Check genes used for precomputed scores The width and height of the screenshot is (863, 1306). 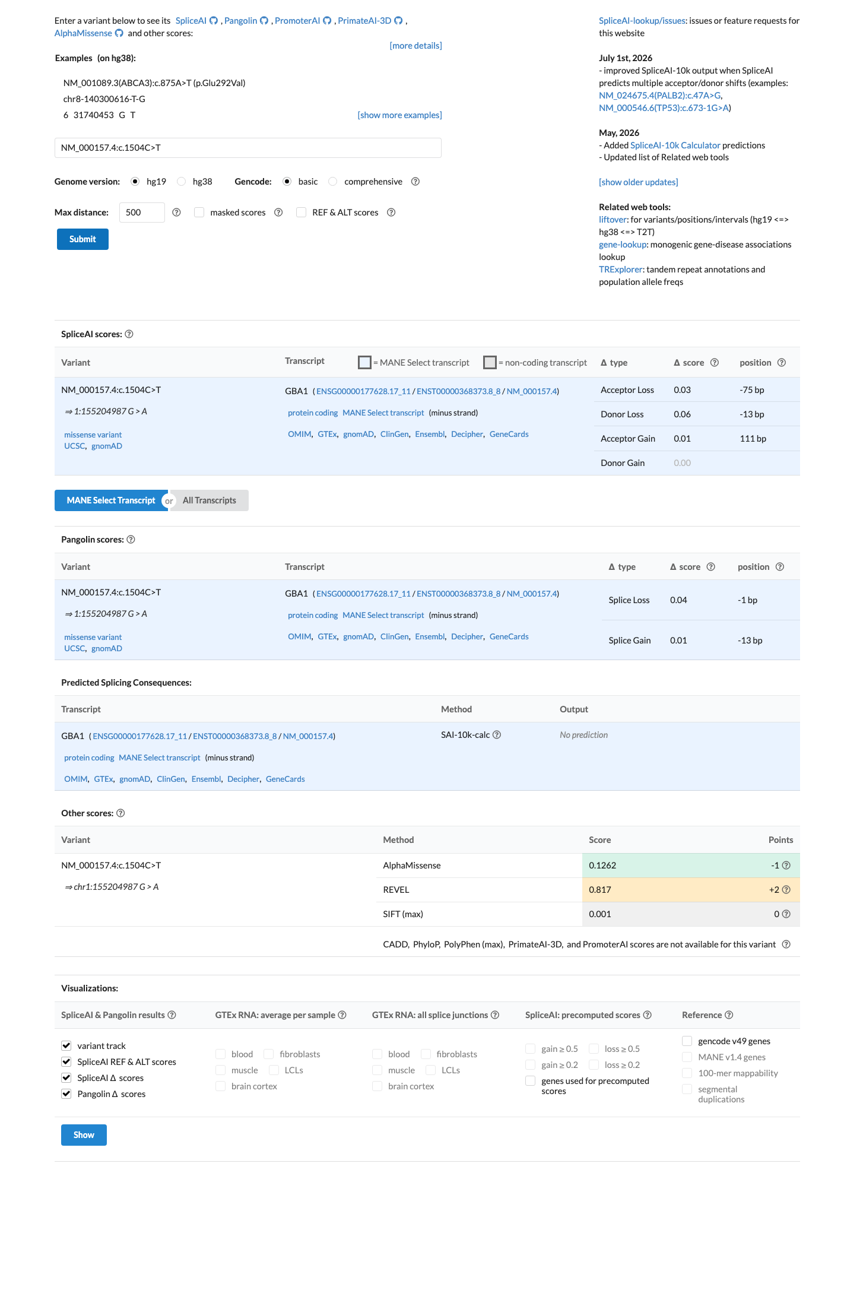(531, 1081)
